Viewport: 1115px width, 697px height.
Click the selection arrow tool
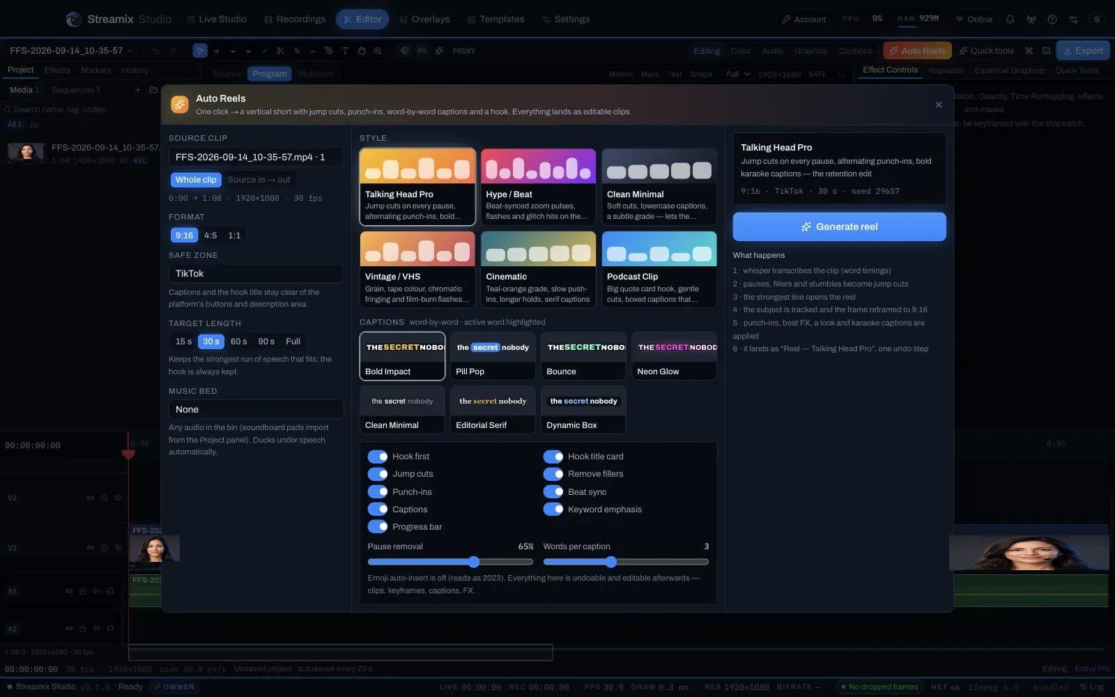pos(200,51)
